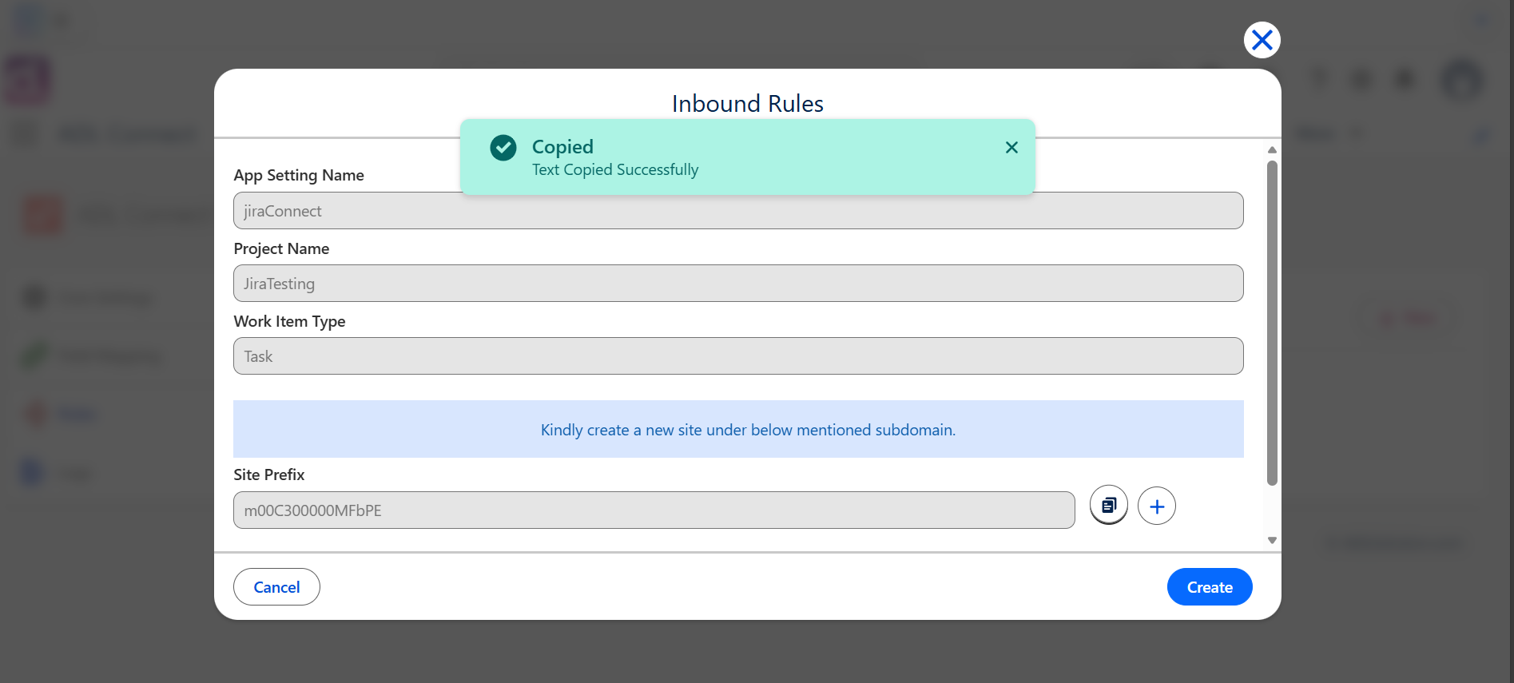Click the Site Prefix label
The image size is (1514, 683).
tap(269, 475)
